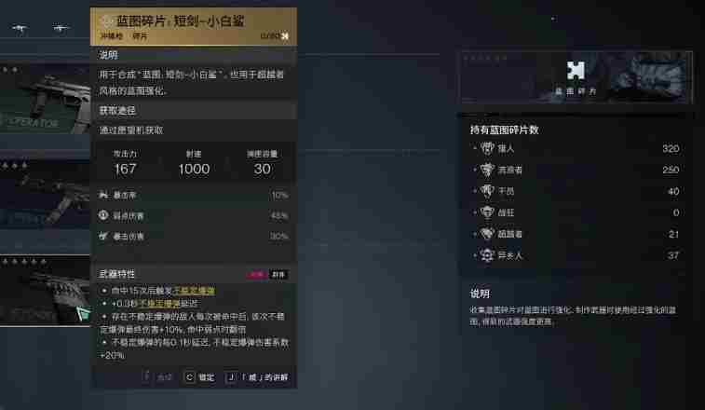Screen dimensions: 705x410
Task: Select the second weapon type icon at top left
Action: point(60,29)
